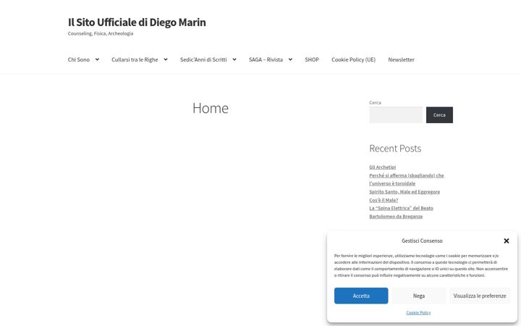Click the site title Il Sito Ufficiale di Diego Marin
The height and width of the screenshot is (326, 521).
(x=137, y=22)
